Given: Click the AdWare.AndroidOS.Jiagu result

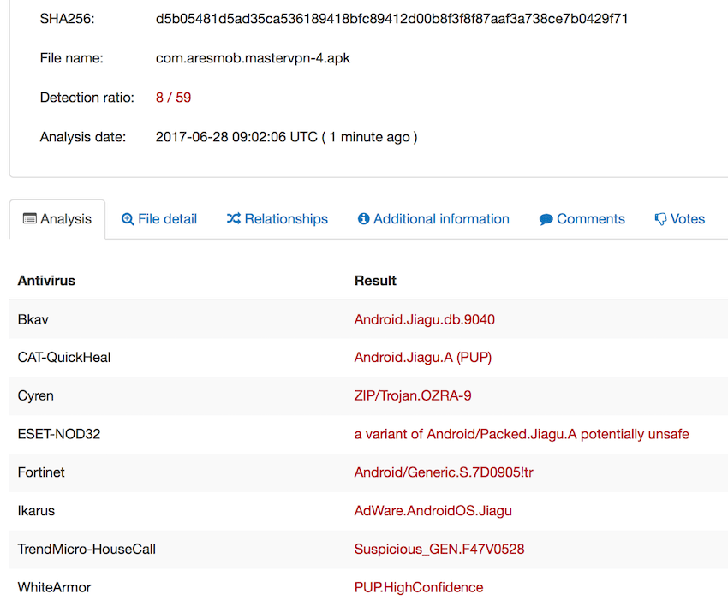Looking at the screenshot, I should click(433, 511).
